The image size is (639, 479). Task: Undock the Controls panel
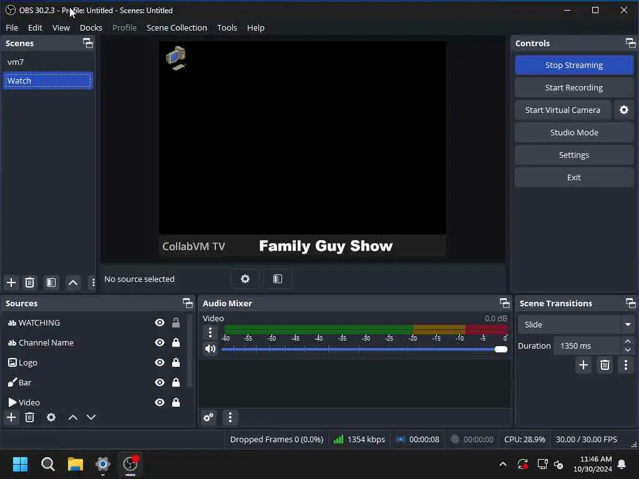pos(630,43)
